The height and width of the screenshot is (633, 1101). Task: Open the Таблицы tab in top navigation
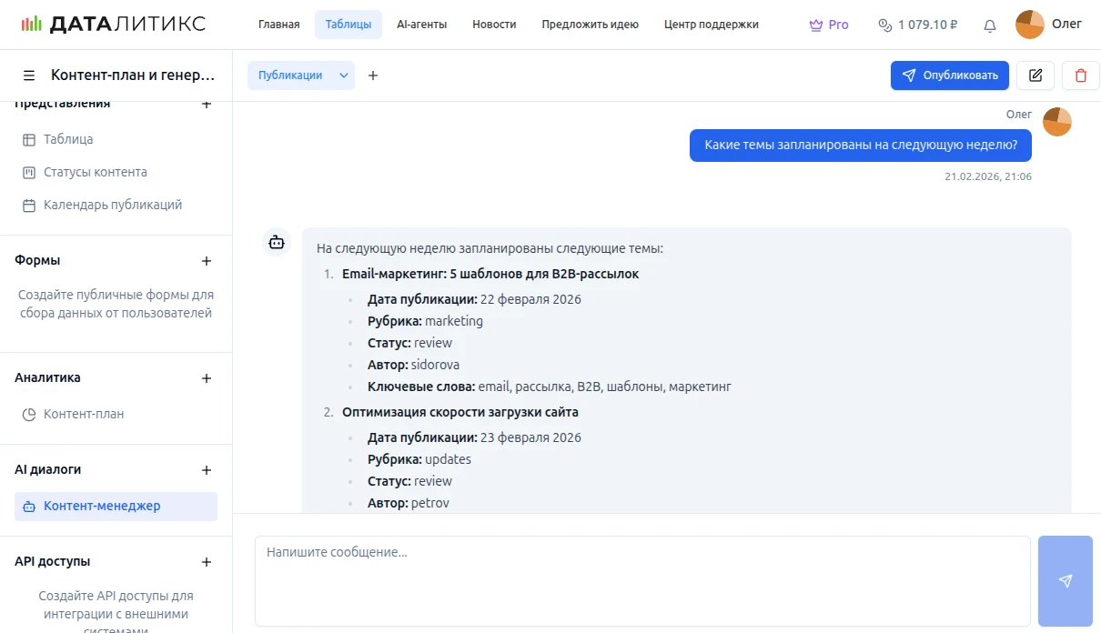(x=348, y=25)
